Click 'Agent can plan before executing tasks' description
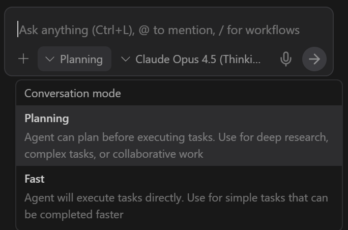The width and height of the screenshot is (348, 230). [x=176, y=137]
